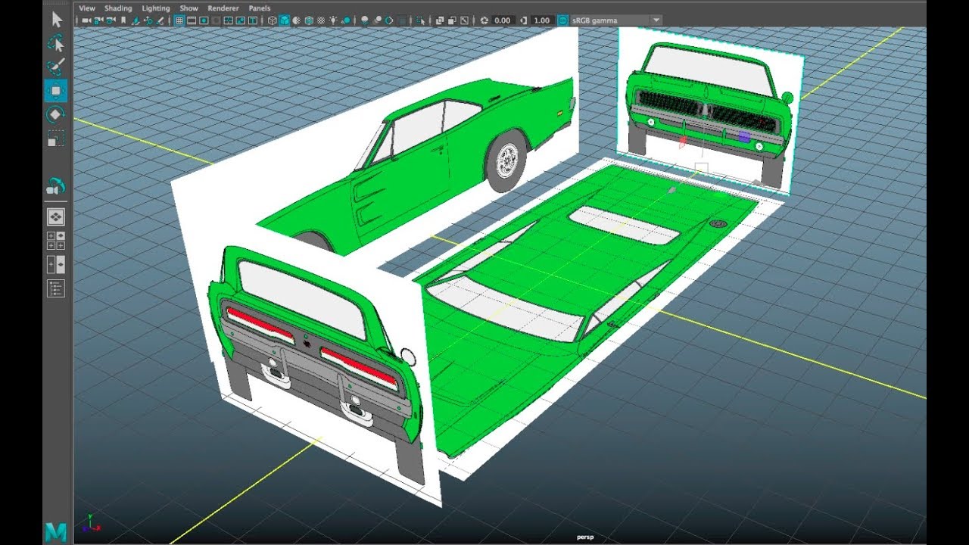Click the XYZ axis indicator
Image resolution: width=969 pixels, height=545 pixels.
tap(91, 522)
